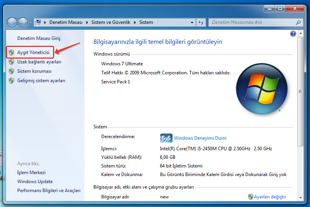This screenshot has width=310, height=207.
Task: Open the Windows Deneyimi Dizini link
Action: click(200, 138)
